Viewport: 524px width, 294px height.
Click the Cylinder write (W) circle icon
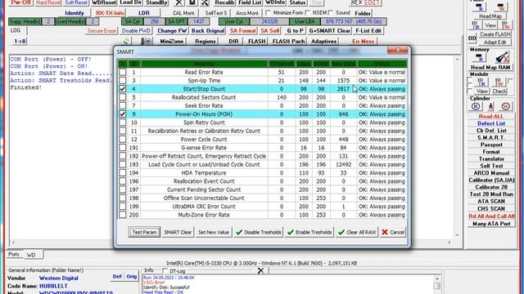point(505,106)
